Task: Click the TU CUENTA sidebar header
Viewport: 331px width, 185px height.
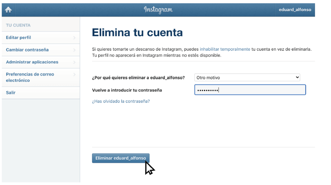Action: point(18,25)
